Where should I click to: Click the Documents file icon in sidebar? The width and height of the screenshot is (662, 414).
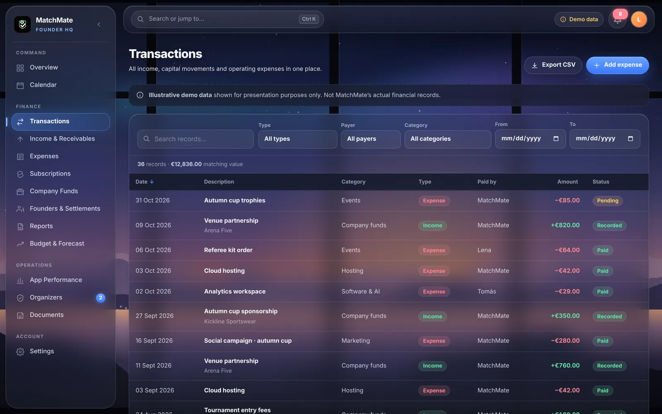click(x=20, y=315)
